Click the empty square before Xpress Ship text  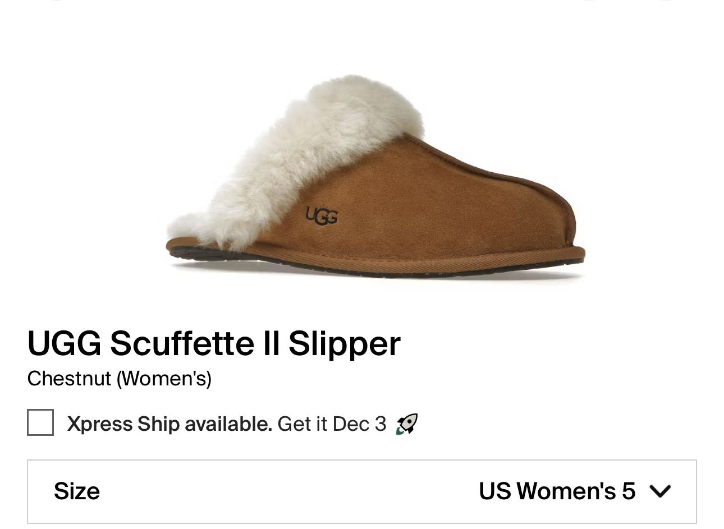coord(40,424)
